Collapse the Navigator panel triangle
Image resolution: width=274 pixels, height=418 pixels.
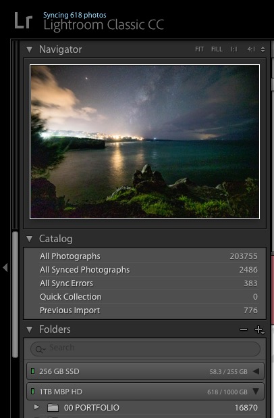coord(29,49)
